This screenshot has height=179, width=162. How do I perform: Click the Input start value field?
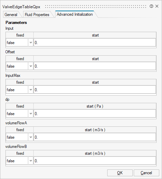[x=95, y=43]
